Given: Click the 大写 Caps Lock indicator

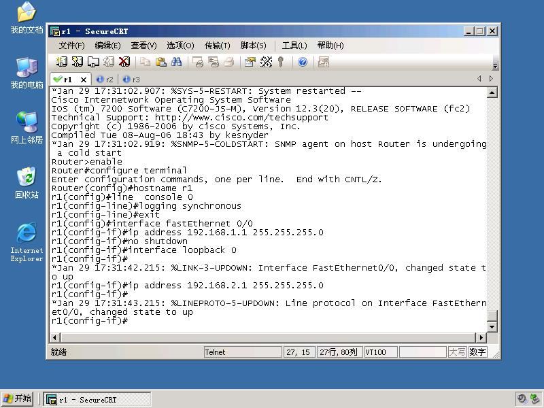Looking at the screenshot, I should click(456, 352).
